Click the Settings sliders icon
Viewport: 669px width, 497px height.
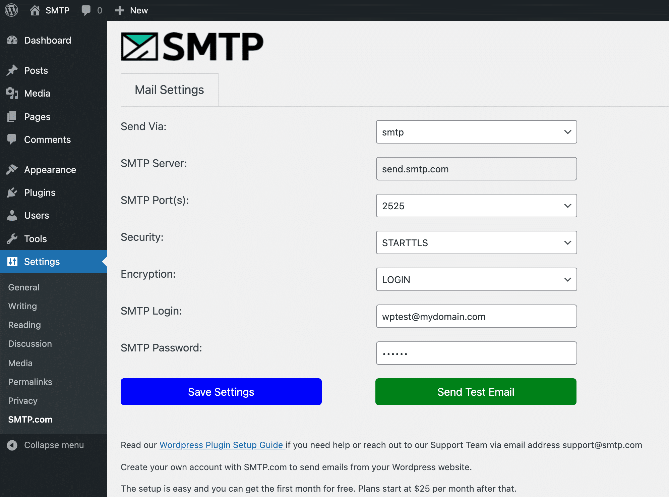click(x=12, y=262)
